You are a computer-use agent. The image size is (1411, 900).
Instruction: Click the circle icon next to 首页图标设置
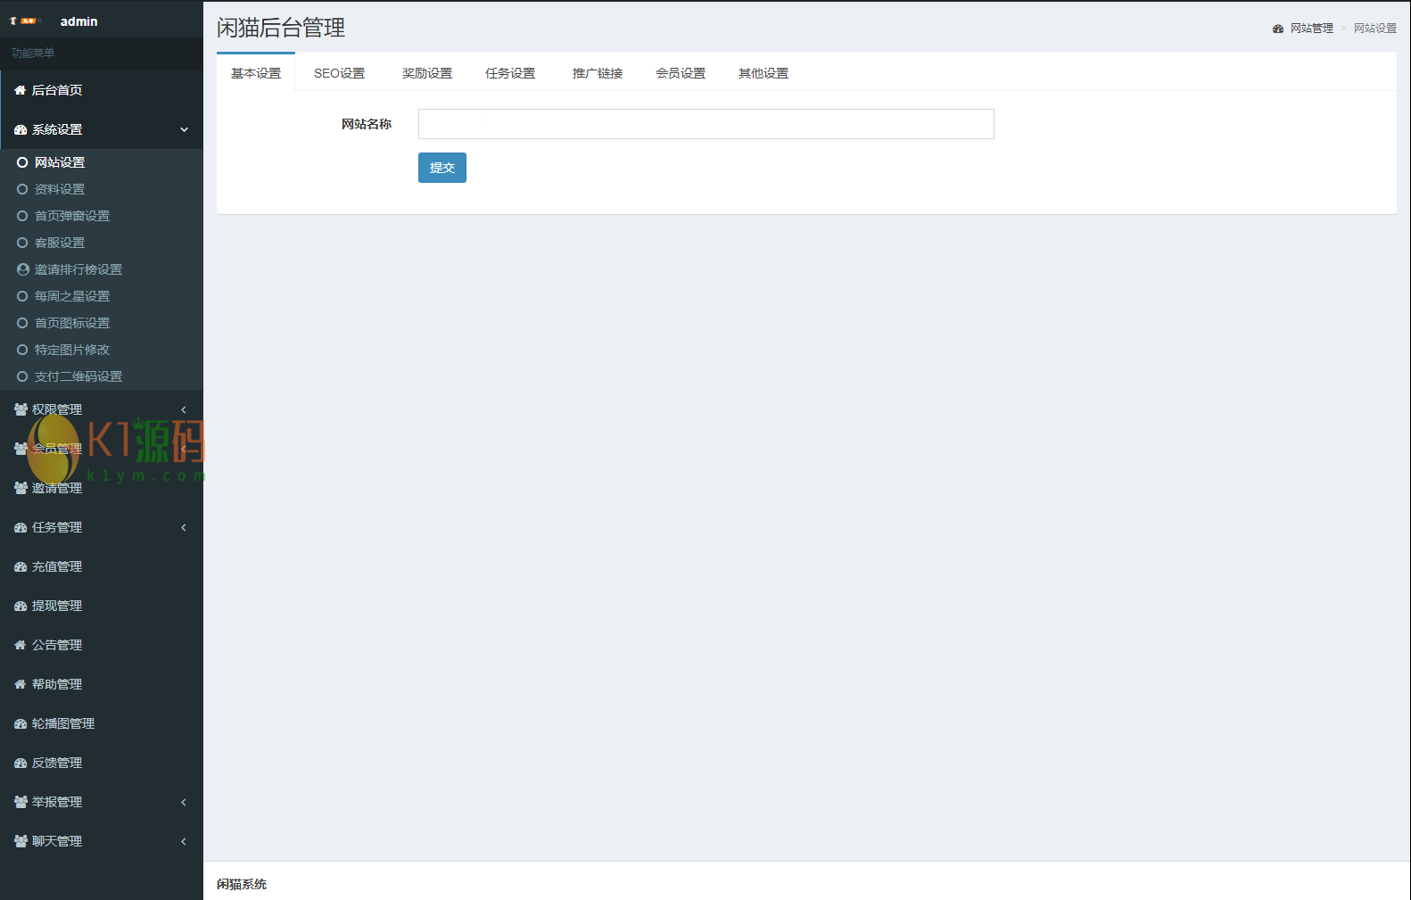tap(22, 323)
